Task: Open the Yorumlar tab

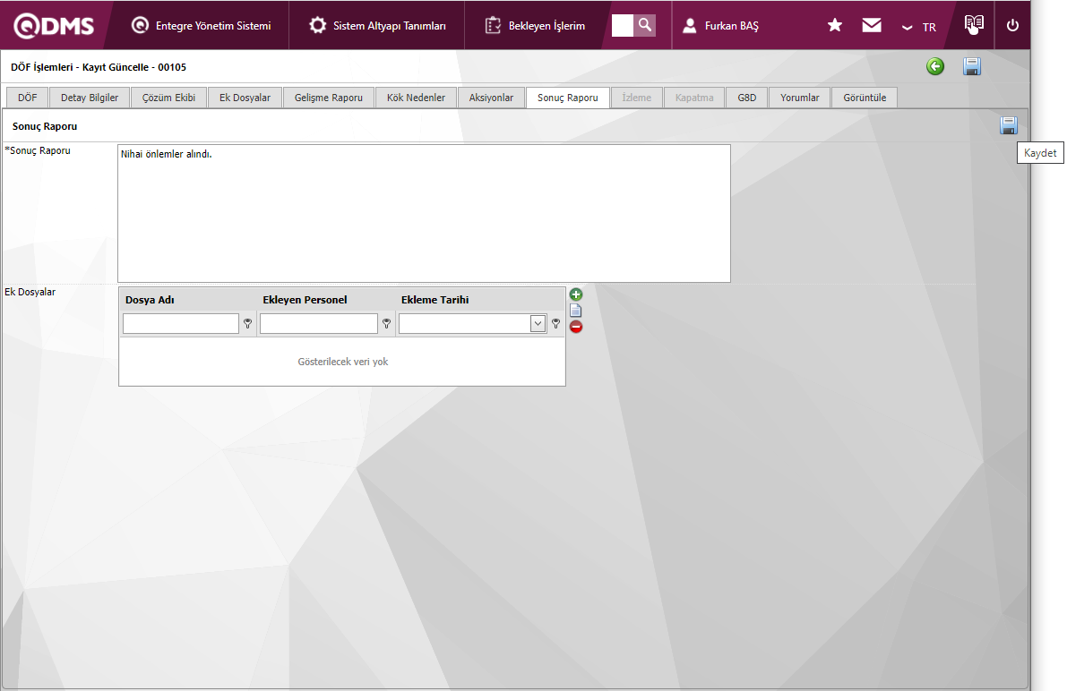Action: [x=799, y=98]
